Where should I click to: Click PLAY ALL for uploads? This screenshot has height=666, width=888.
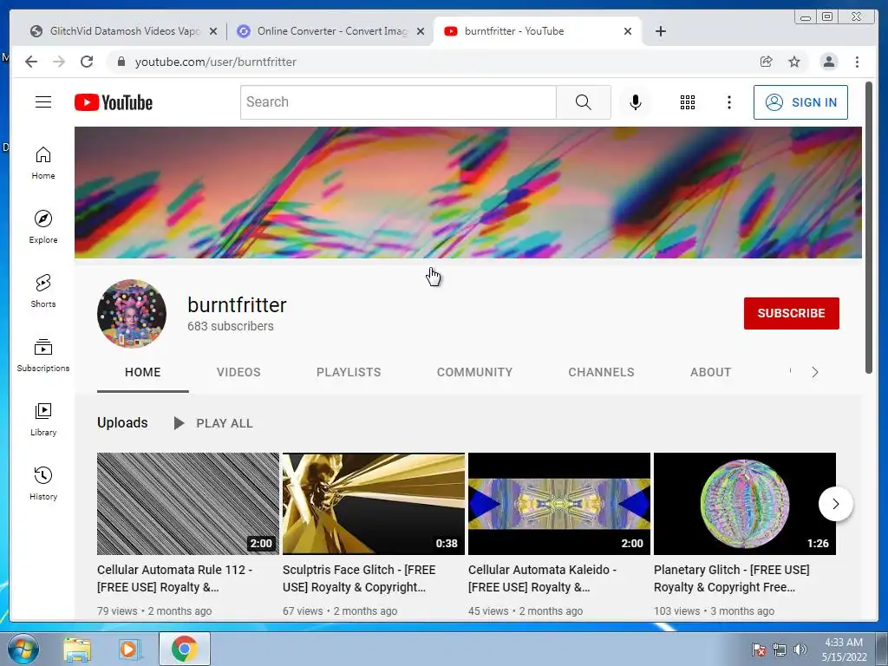[x=213, y=423]
